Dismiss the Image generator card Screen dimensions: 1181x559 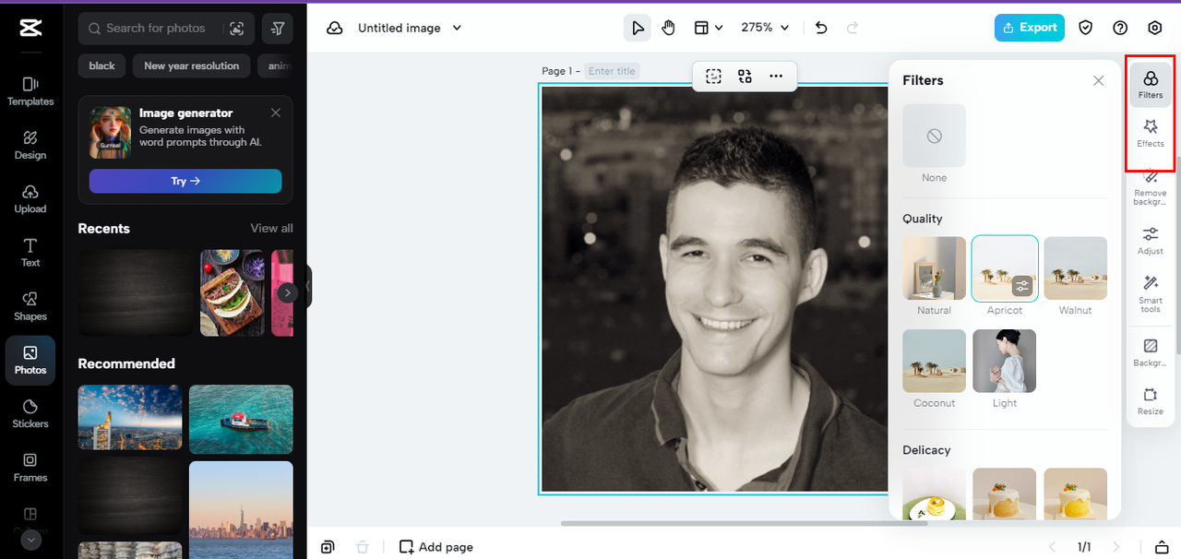pyautogui.click(x=276, y=113)
